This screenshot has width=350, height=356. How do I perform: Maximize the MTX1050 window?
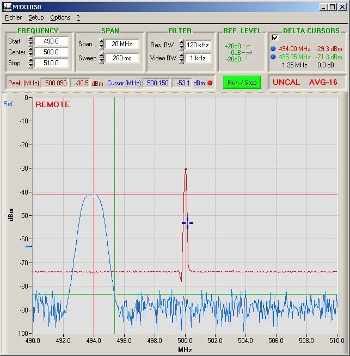332,7
